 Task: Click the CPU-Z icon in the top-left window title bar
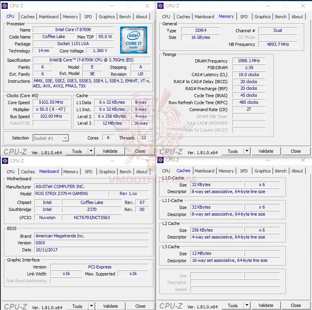tap(5, 6)
